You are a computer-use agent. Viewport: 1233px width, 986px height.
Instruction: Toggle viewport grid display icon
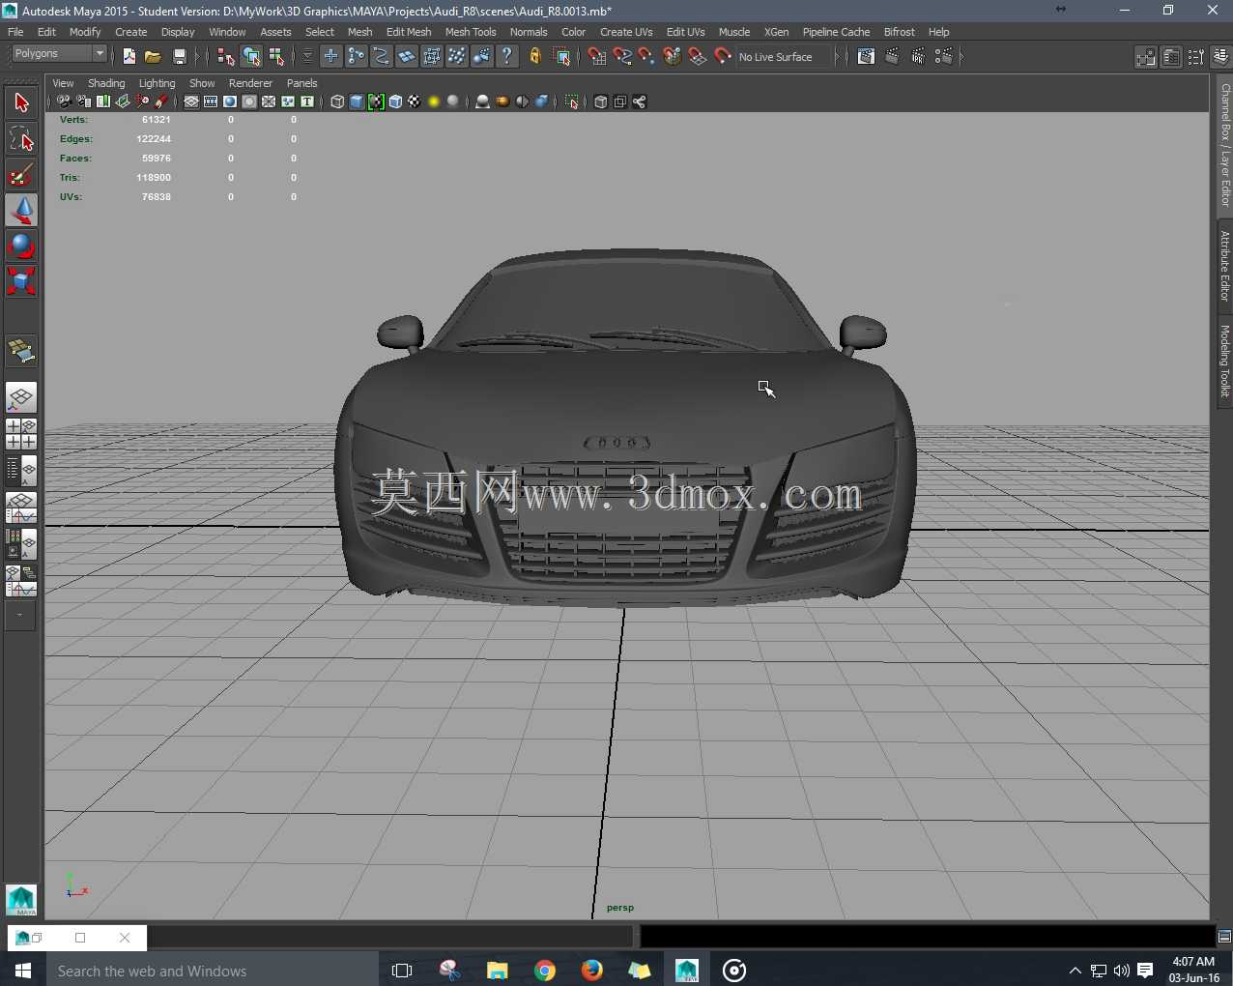191,101
